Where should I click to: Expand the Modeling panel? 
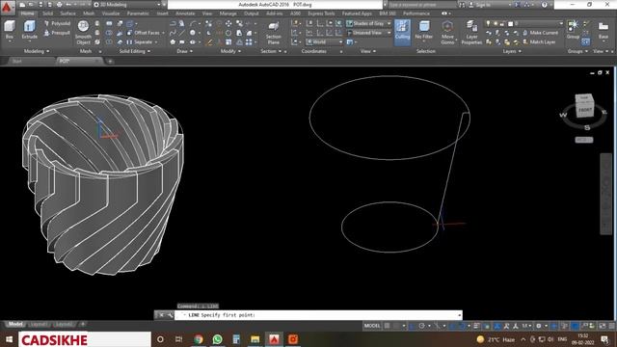coord(37,51)
